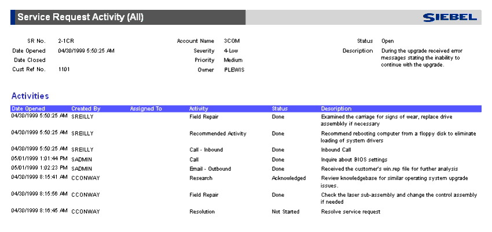This screenshot has height=232, width=492.
Task: Select Recommended Activity cell
Action: pos(218,133)
